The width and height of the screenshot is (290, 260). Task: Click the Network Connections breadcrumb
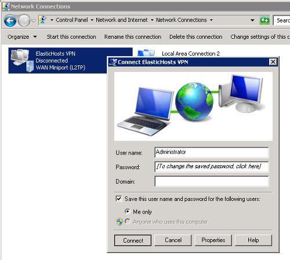click(x=182, y=20)
